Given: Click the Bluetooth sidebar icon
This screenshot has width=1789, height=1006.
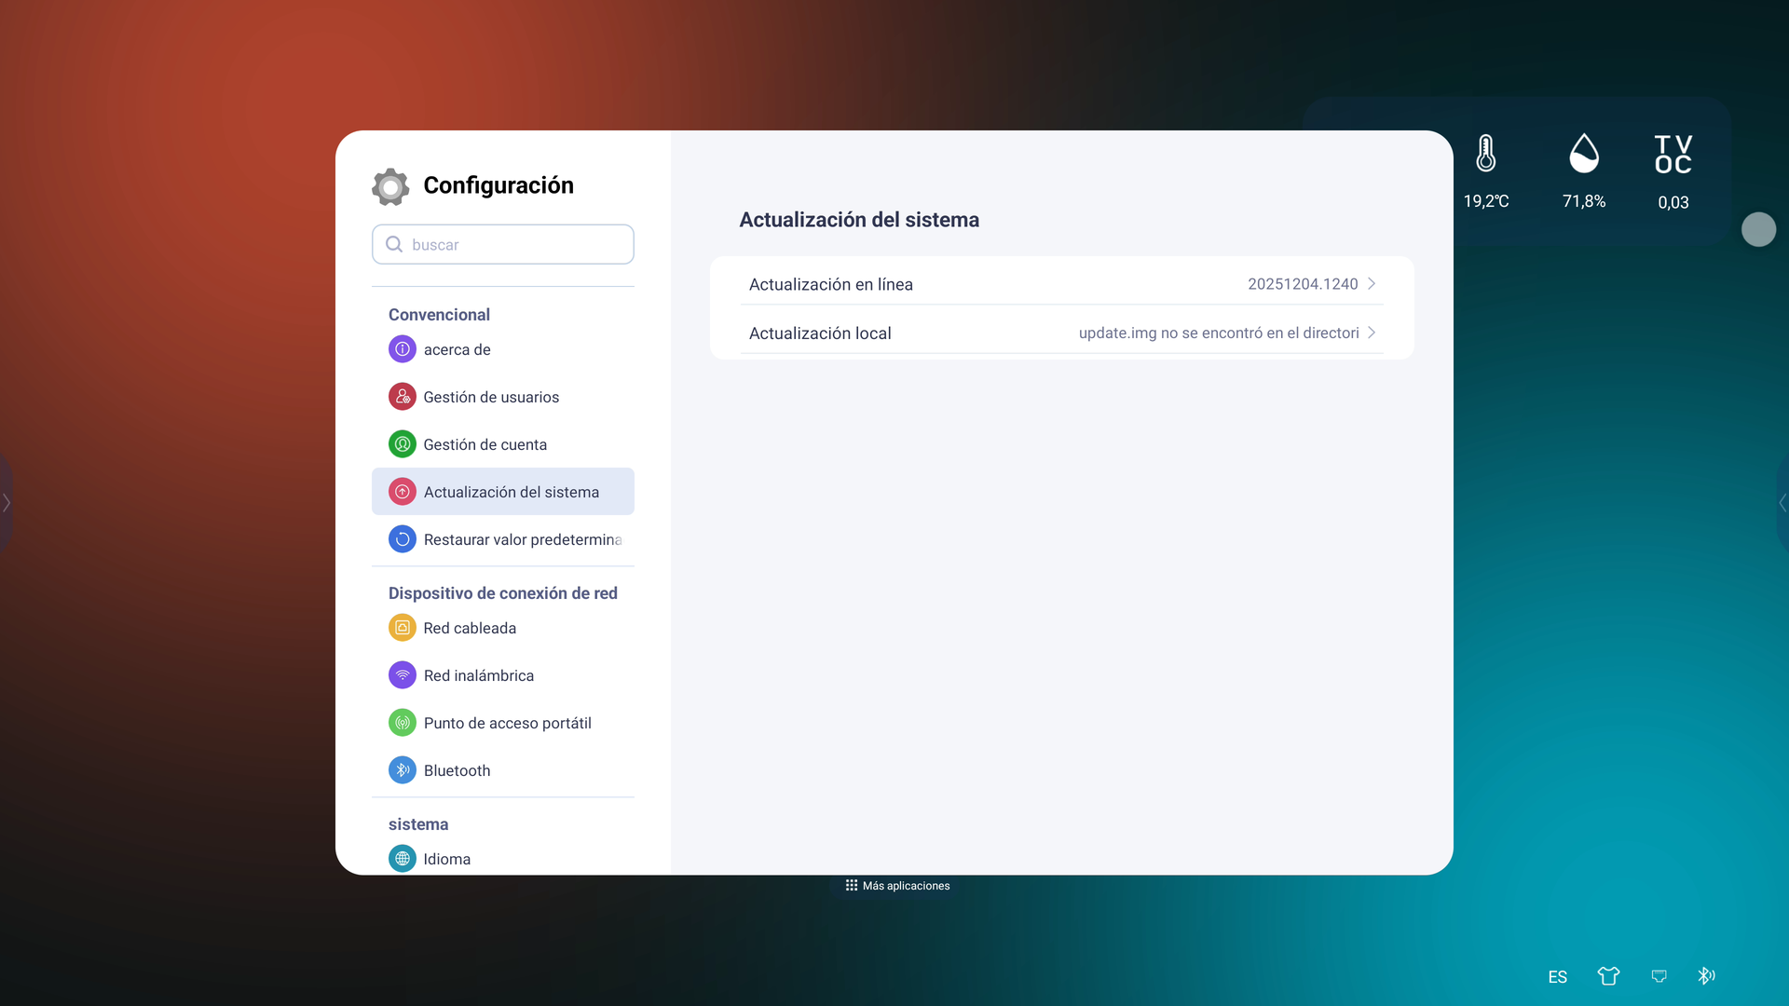Looking at the screenshot, I should coord(403,770).
